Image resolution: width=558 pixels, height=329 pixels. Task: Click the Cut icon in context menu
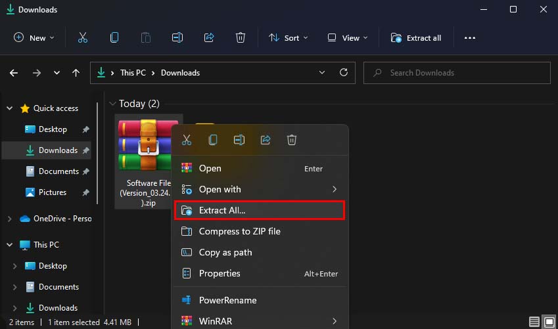(187, 140)
